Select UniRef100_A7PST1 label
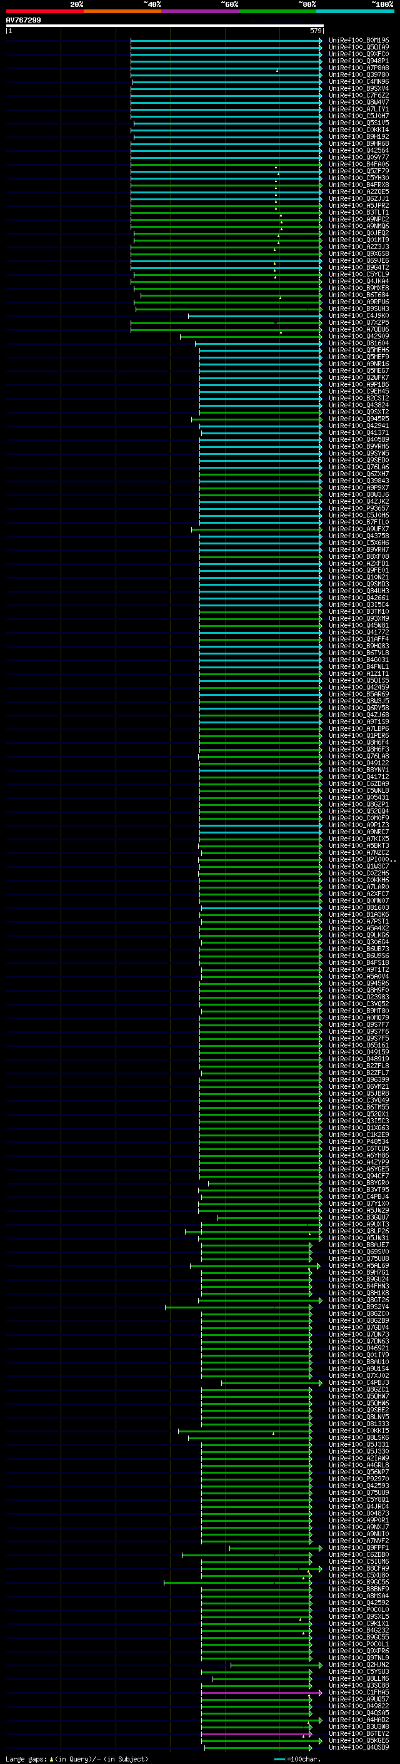 coord(359,921)
